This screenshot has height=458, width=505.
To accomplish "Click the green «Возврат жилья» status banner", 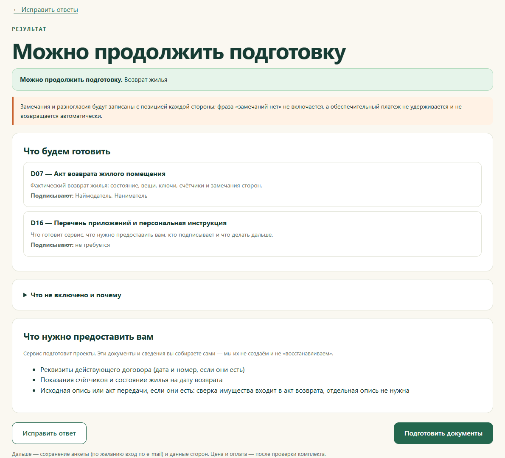I will tap(252, 79).
